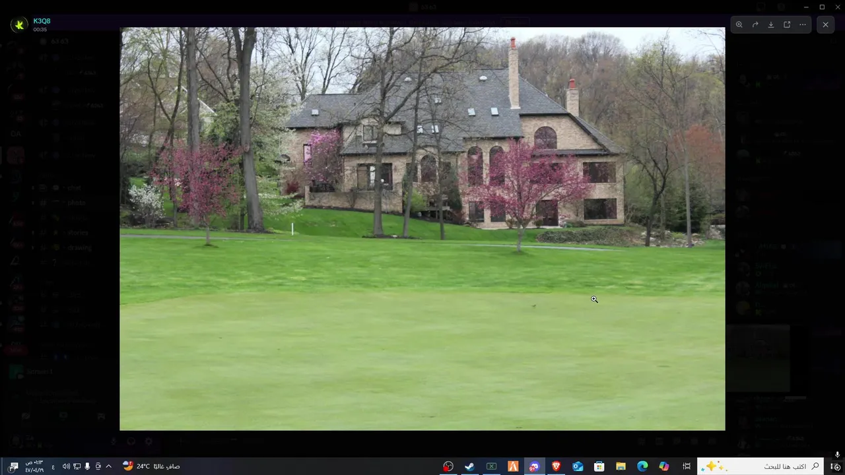Screen dimensions: 845x475
Task: Open Copilot from the taskbar
Action: (664, 466)
